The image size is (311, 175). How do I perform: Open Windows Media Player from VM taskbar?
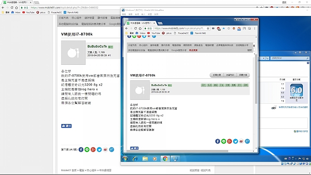coord(155,159)
